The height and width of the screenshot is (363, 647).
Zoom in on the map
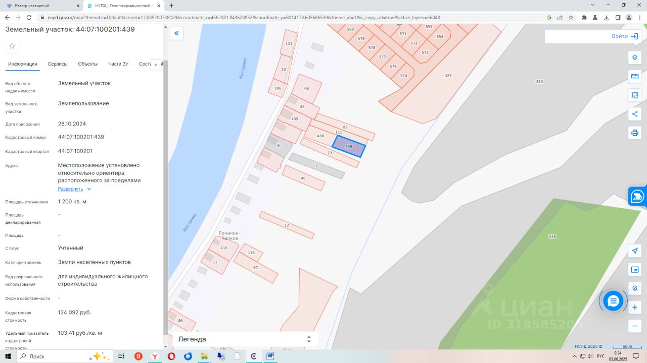[635, 307]
